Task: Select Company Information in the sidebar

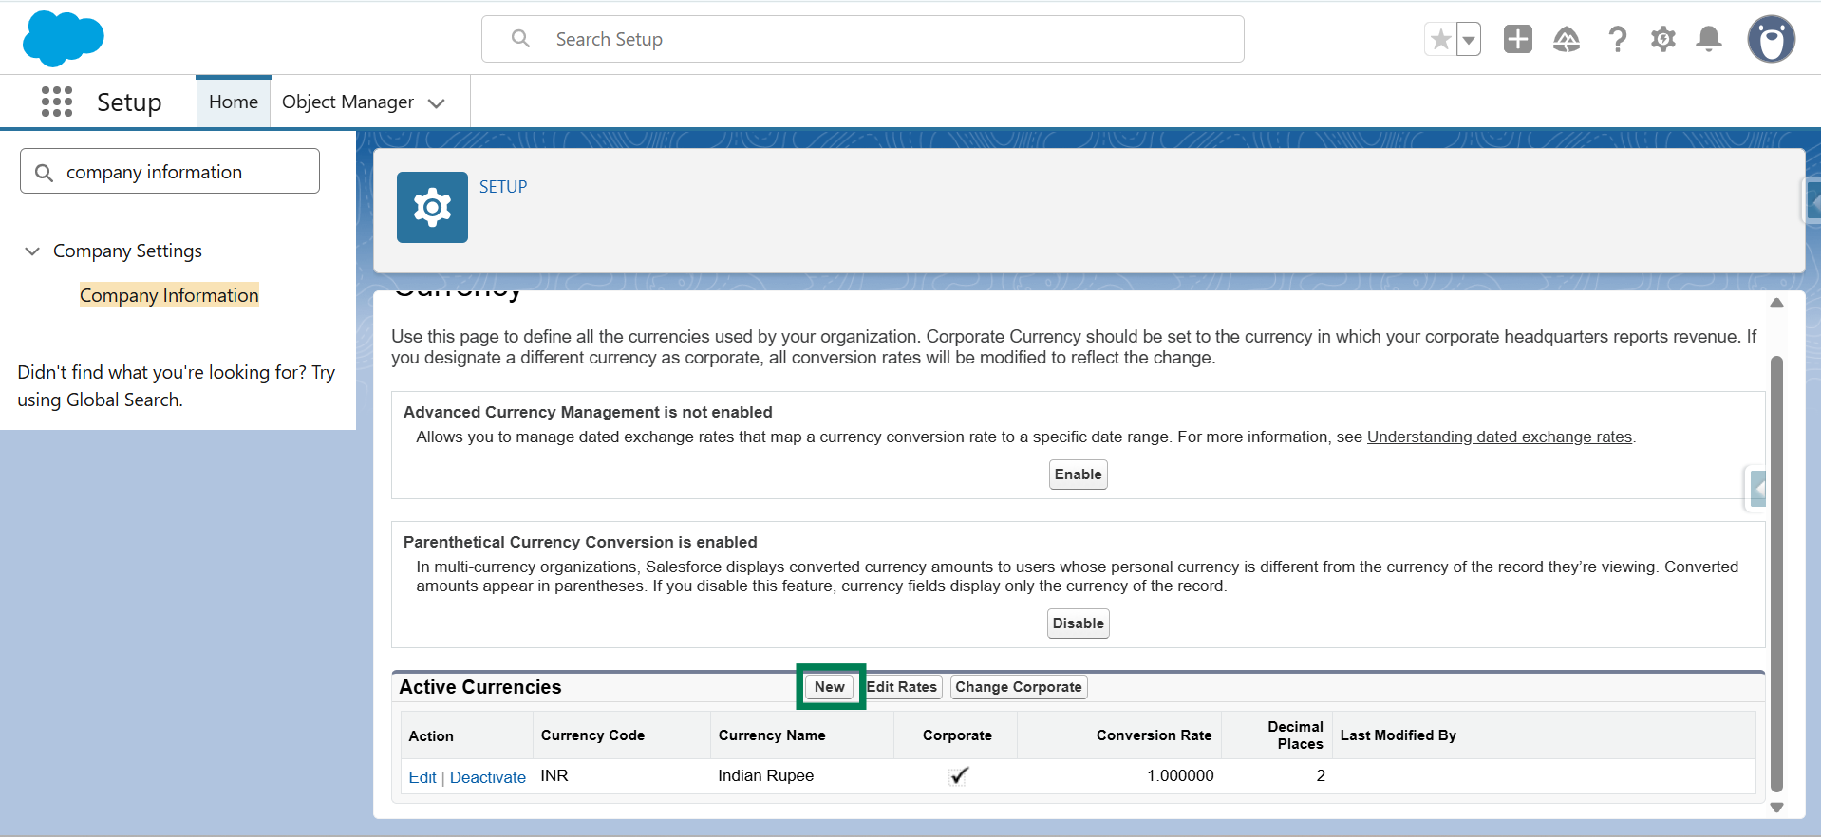Action: 169,295
